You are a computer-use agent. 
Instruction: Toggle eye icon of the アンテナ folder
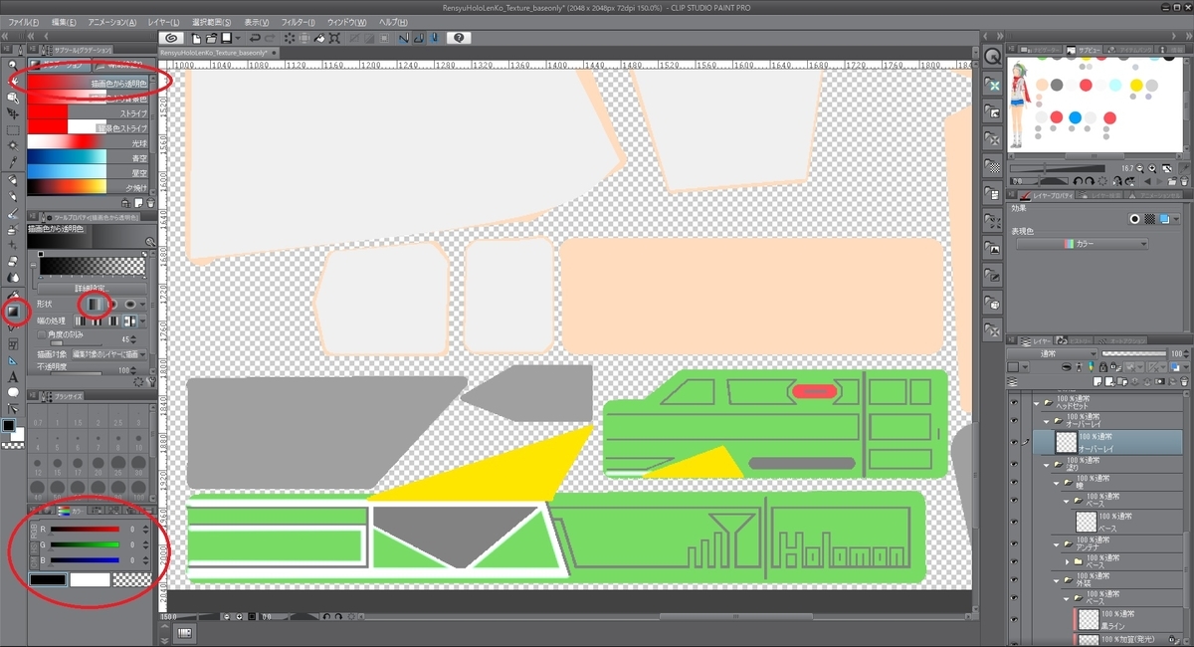pyautogui.click(x=1014, y=543)
